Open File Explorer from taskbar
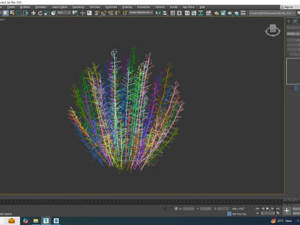The height and width of the screenshot is (225, 300). tap(36, 221)
